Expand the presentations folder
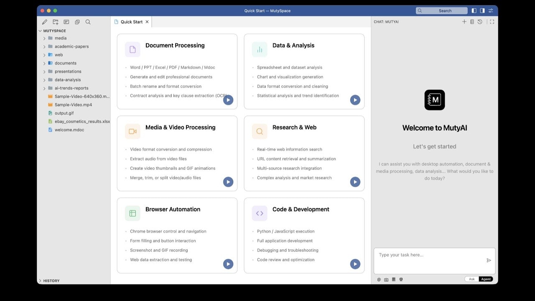Viewport: 535px width, 301px height. [x=44, y=72]
